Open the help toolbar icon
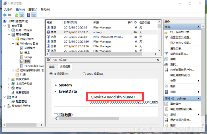207x134 pixels. coord(28,15)
